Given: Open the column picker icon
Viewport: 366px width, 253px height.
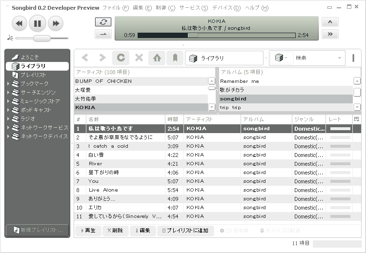Looking at the screenshot, I should click(357, 119).
